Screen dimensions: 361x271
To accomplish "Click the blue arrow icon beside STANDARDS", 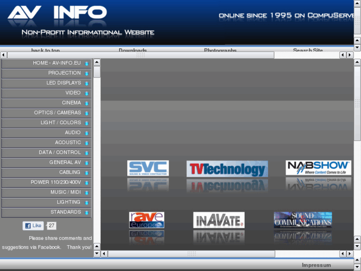I will [x=87, y=213].
